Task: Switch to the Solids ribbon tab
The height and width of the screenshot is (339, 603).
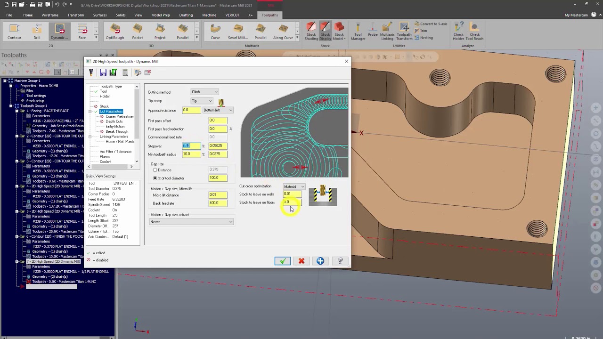Action: [121, 15]
